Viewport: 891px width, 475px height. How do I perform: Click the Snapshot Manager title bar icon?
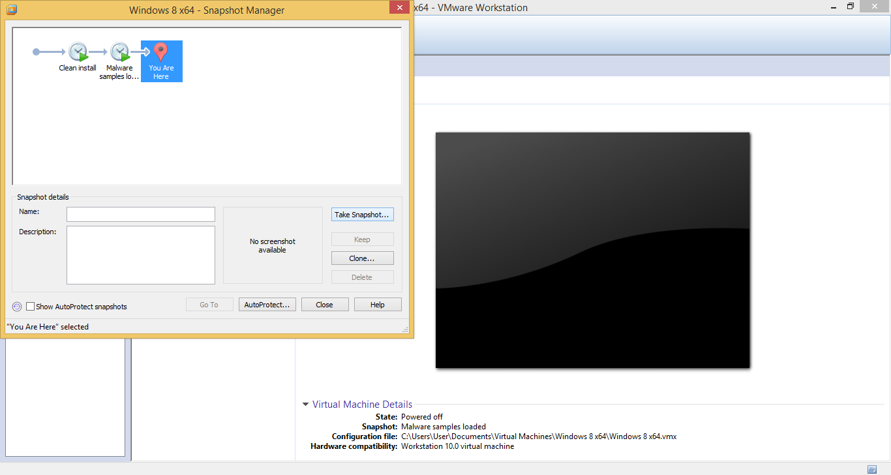click(12, 10)
